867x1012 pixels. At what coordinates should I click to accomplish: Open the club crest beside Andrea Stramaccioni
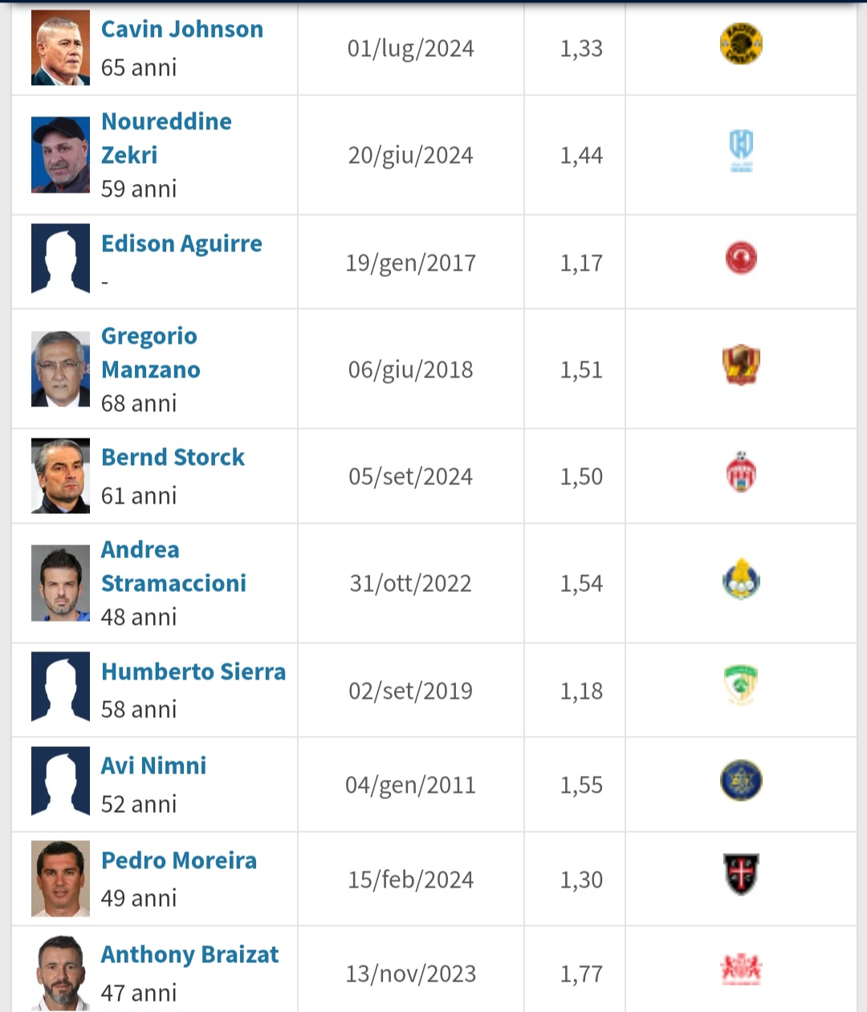(741, 580)
